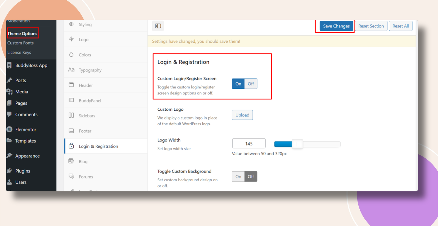The height and width of the screenshot is (226, 438).
Task: Select the Login & Registration section
Action: point(106,146)
